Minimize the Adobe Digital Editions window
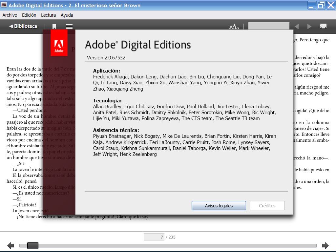The image size is (336, 252). [312, 5]
